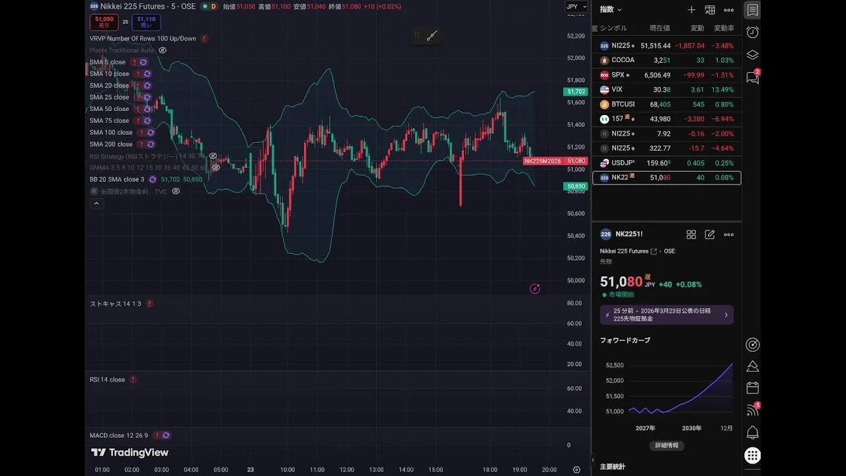Select the VIX row in watchlist
This screenshot has width=846, height=476.
[666, 90]
